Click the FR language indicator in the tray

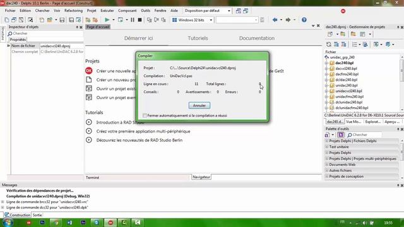[x=342, y=222]
